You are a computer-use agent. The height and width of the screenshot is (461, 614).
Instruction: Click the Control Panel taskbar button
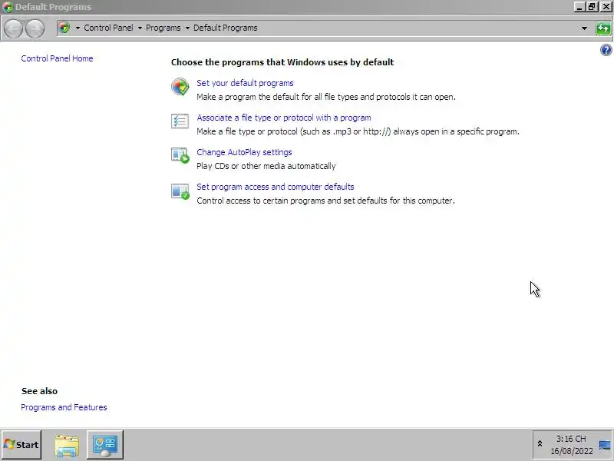[105, 445]
